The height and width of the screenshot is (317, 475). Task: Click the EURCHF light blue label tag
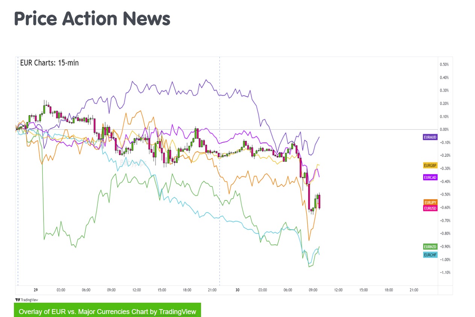[430, 255]
